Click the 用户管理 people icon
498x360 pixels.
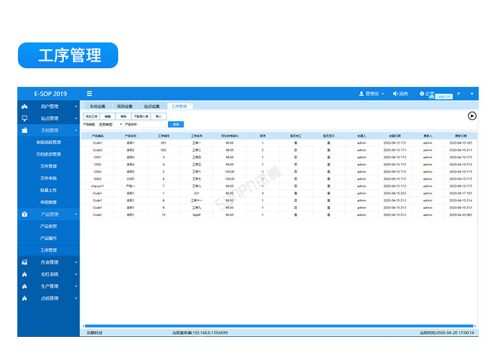pos(25,106)
